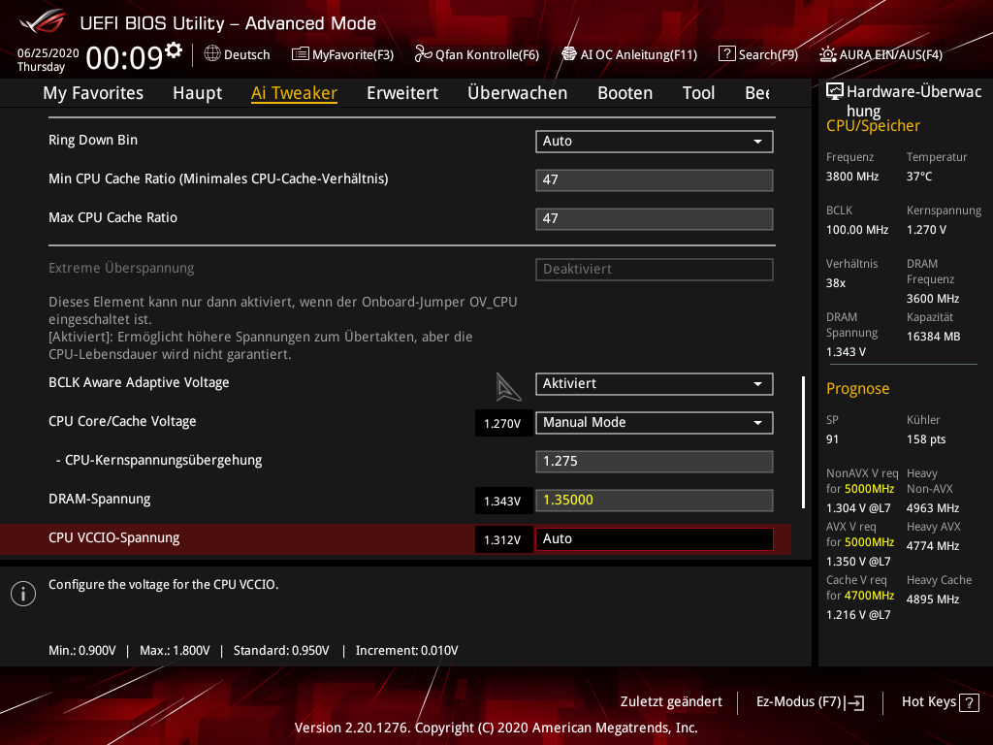This screenshot has width=993, height=745.
Task: Edit DRAM-Spannung value 1.35000
Action: (655, 500)
